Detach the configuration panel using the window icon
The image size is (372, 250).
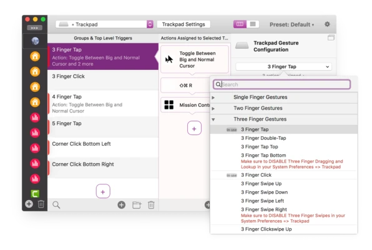[331, 37]
